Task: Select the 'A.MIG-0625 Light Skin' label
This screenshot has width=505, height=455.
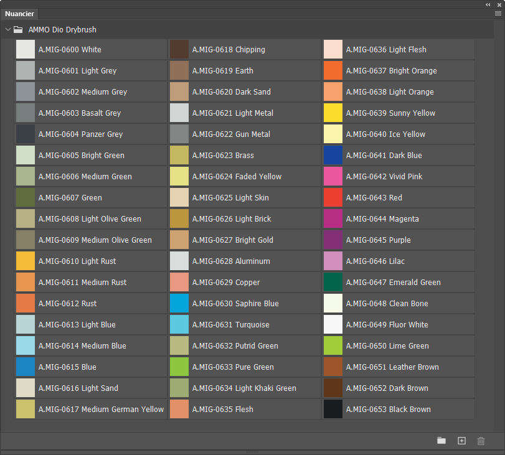Action: coord(230,198)
